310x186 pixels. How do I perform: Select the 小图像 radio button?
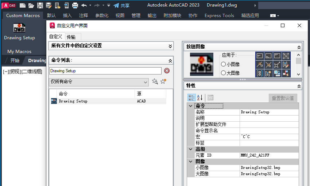pos(224,64)
